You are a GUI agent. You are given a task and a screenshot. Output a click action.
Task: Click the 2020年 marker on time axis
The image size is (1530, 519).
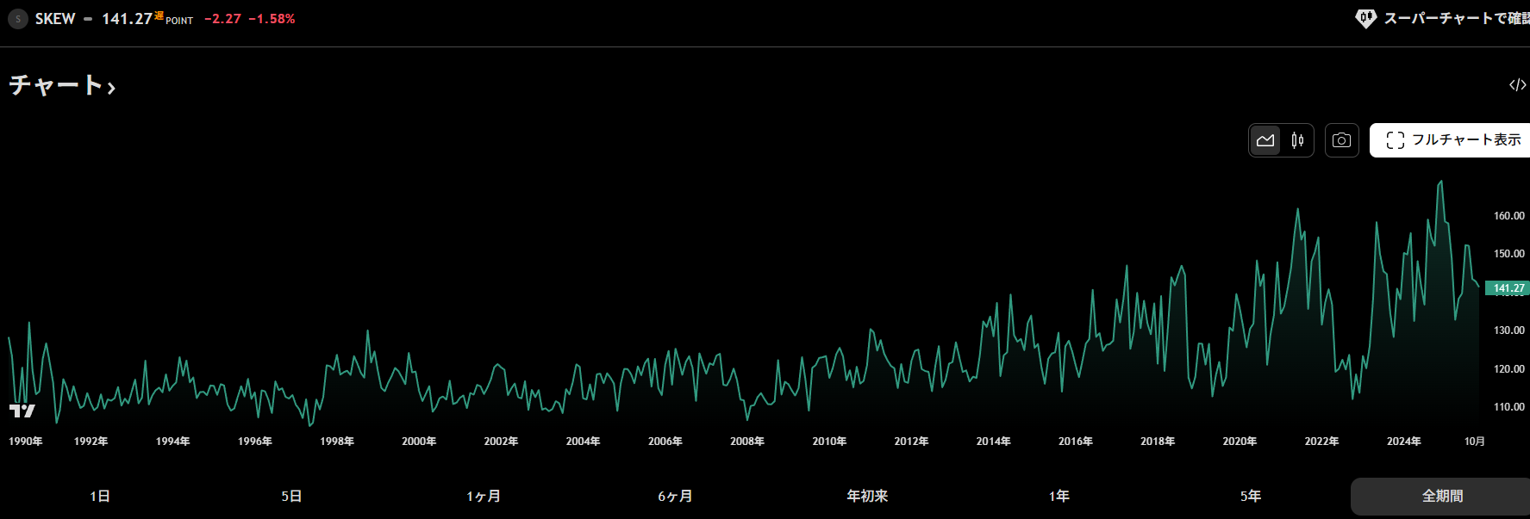coord(1240,442)
